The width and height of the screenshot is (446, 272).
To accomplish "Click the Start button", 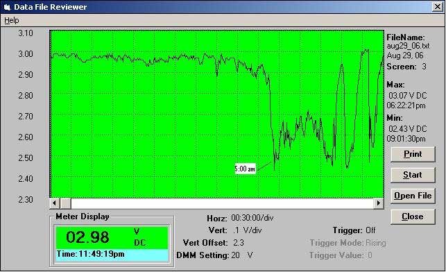I will pyautogui.click(x=413, y=175).
